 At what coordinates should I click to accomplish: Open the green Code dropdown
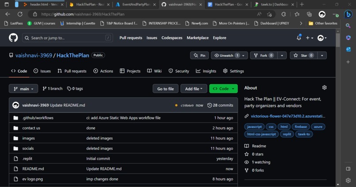(223, 89)
